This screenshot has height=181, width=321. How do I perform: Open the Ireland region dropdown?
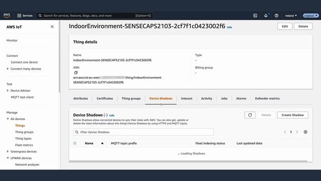[291, 16]
